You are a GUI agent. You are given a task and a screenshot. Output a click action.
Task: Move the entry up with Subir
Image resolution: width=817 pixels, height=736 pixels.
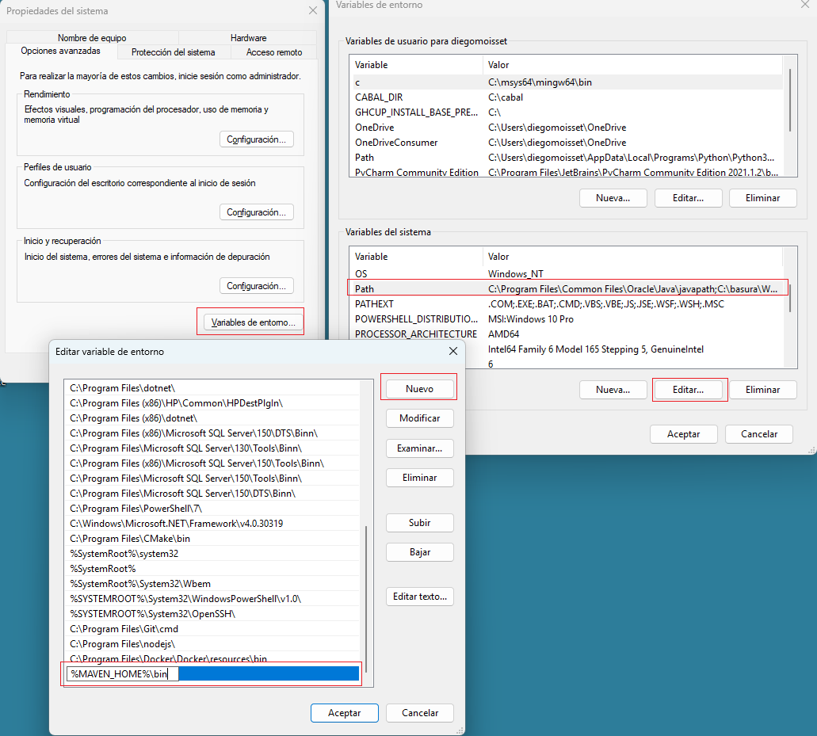pos(419,523)
